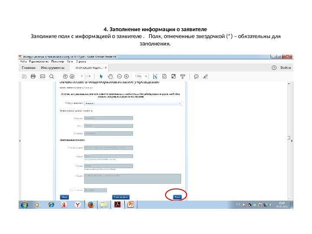Image resolution: width=312 pixels, height=234 pixels.
Task: Open Firefox from the taskbar
Action: (91, 205)
